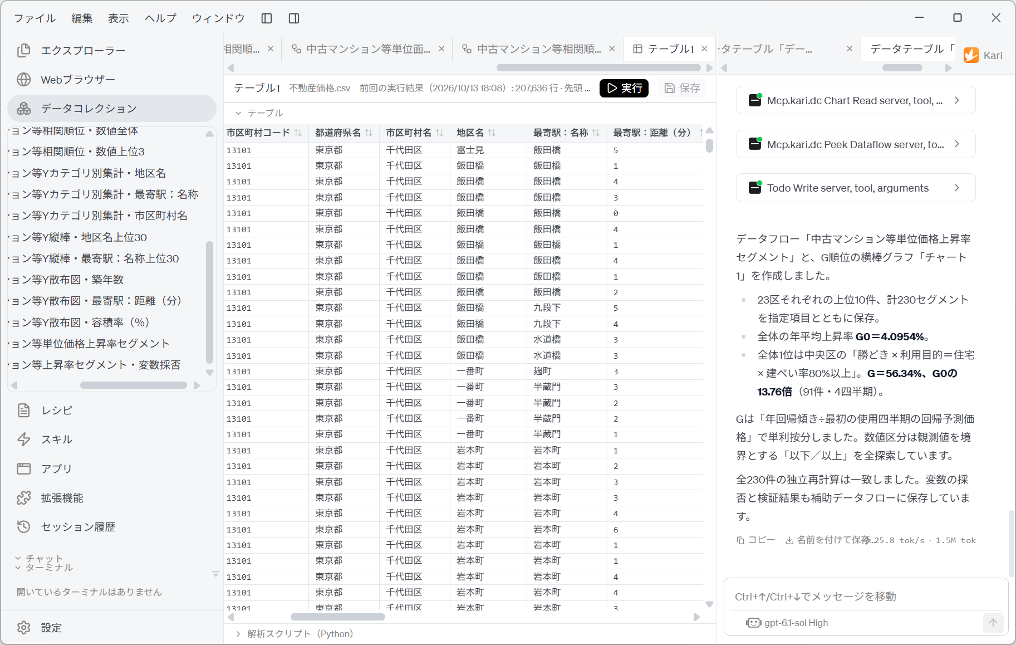Focus the chat message input field
Screen dimensions: 1016x645
866,597
